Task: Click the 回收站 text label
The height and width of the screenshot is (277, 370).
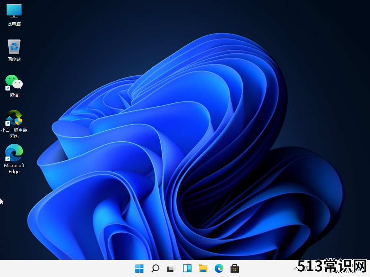Action: pos(14,60)
